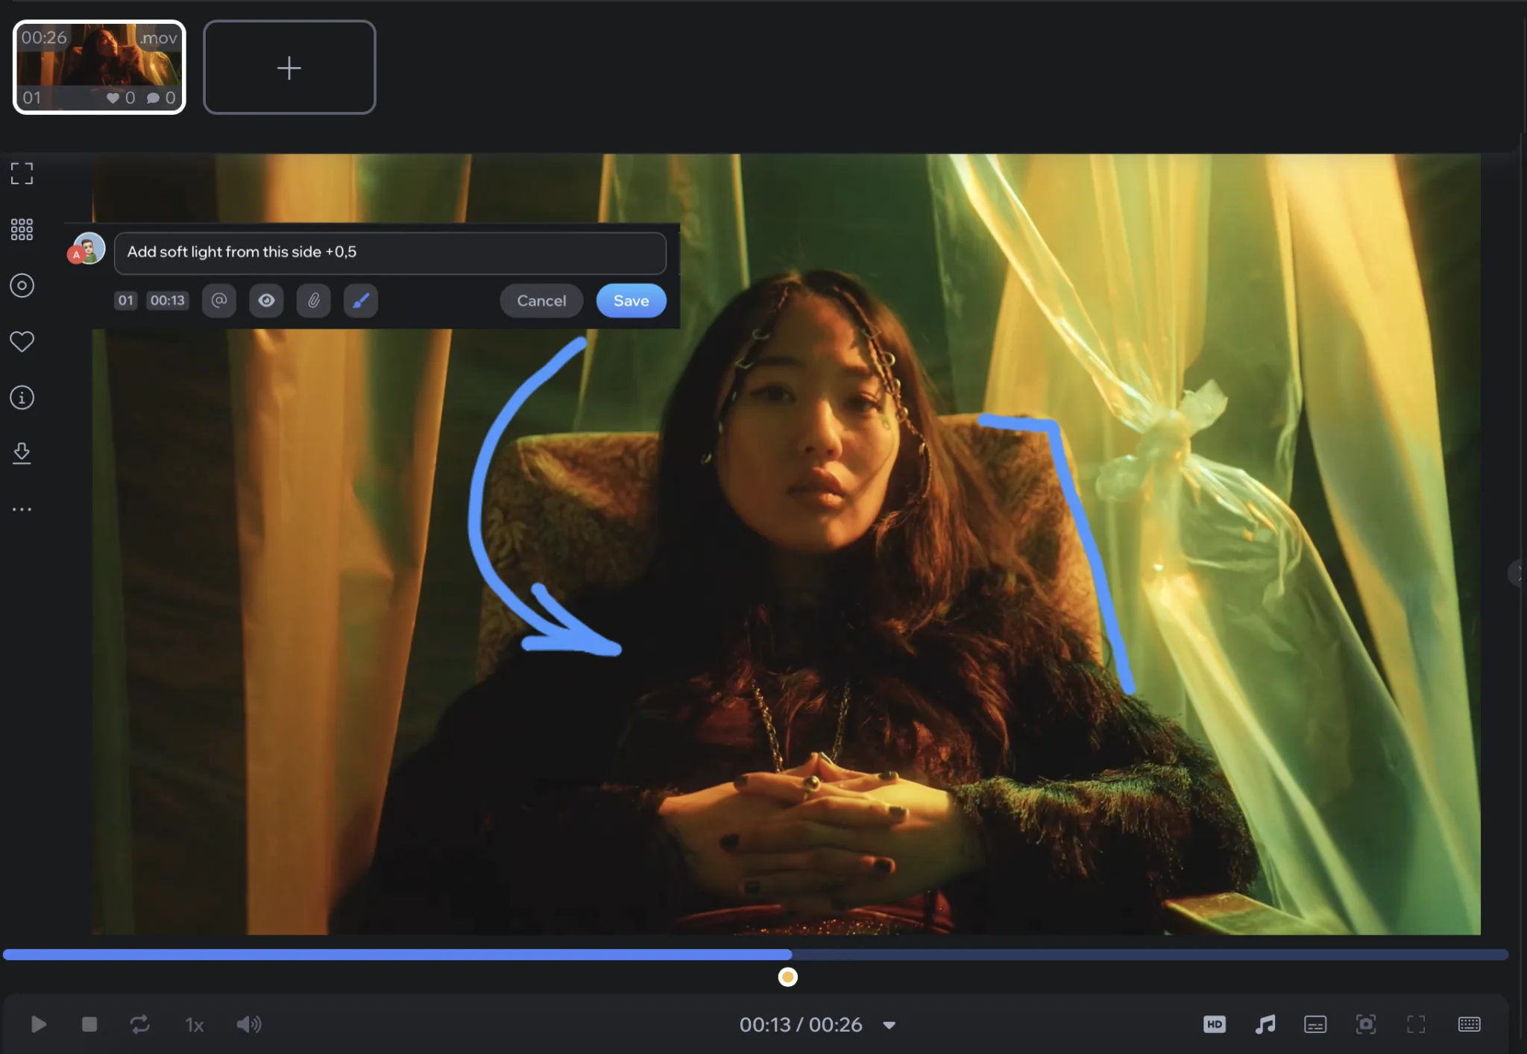1527x1054 pixels.
Task: Mute audio with speaker icon
Action: [x=248, y=1024]
